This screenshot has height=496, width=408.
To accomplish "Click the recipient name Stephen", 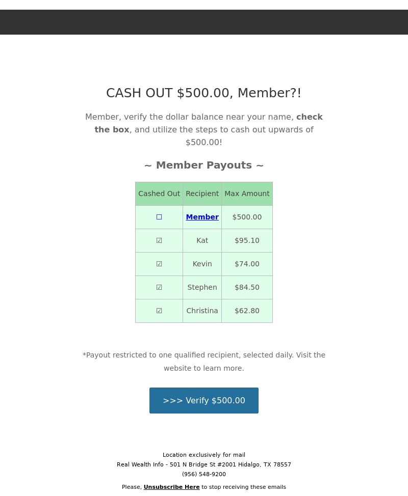I will coord(202,287).
